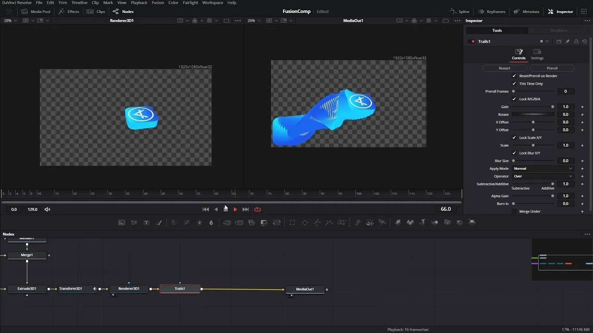Go to the first frame
This screenshot has height=333, width=593.
pos(206,210)
